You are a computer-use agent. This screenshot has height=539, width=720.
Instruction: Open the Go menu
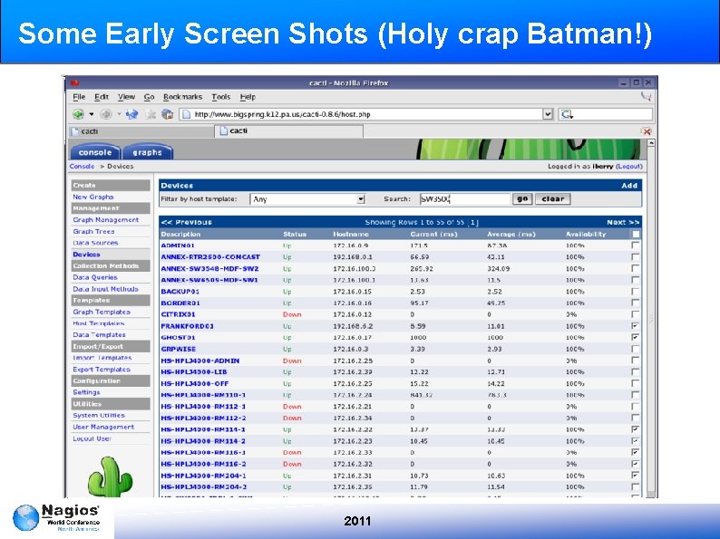(x=150, y=97)
